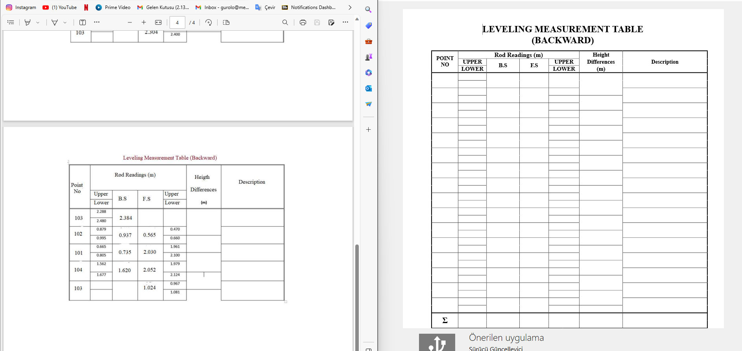
Task: Click the 'Önerilen uygulama' text
Action: (x=506, y=338)
